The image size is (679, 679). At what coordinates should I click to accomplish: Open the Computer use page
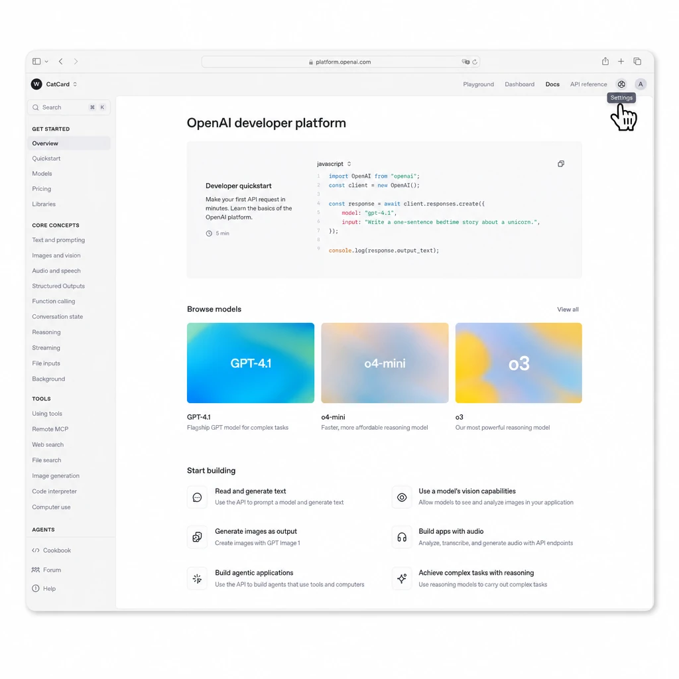tap(51, 507)
